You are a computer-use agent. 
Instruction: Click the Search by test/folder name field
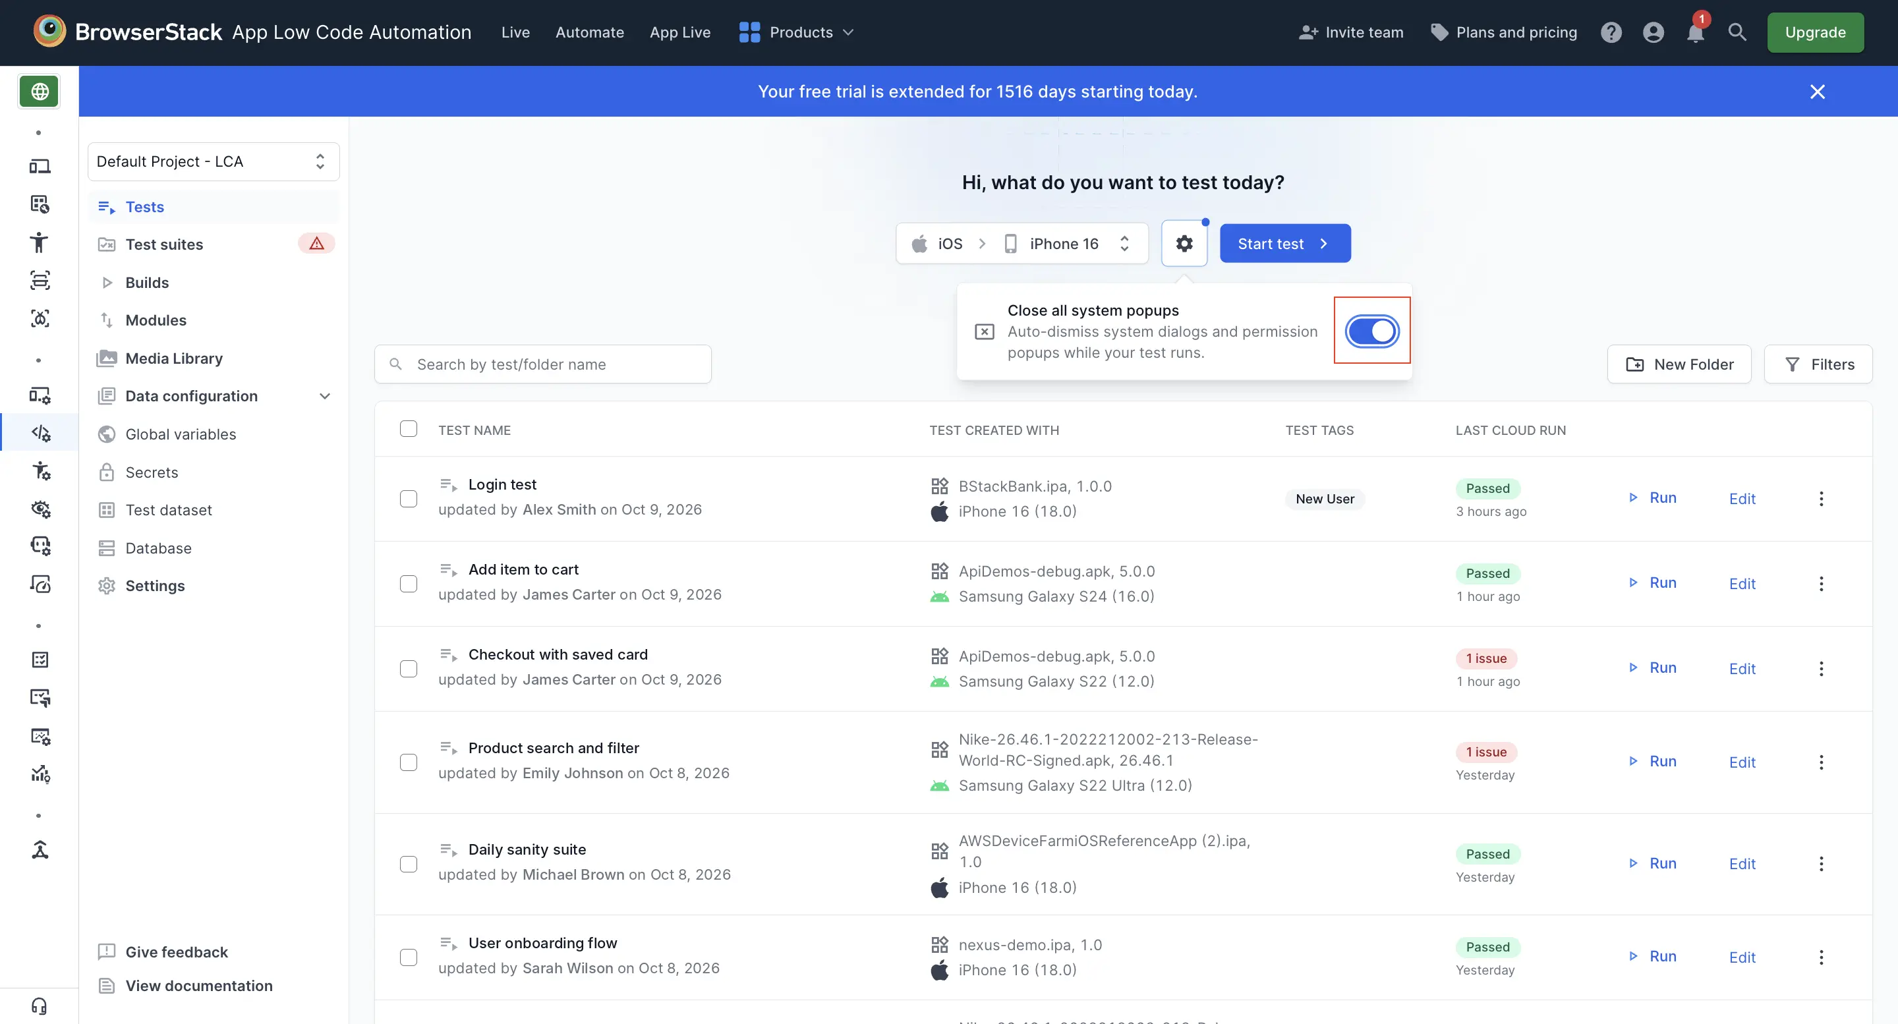tap(543, 364)
